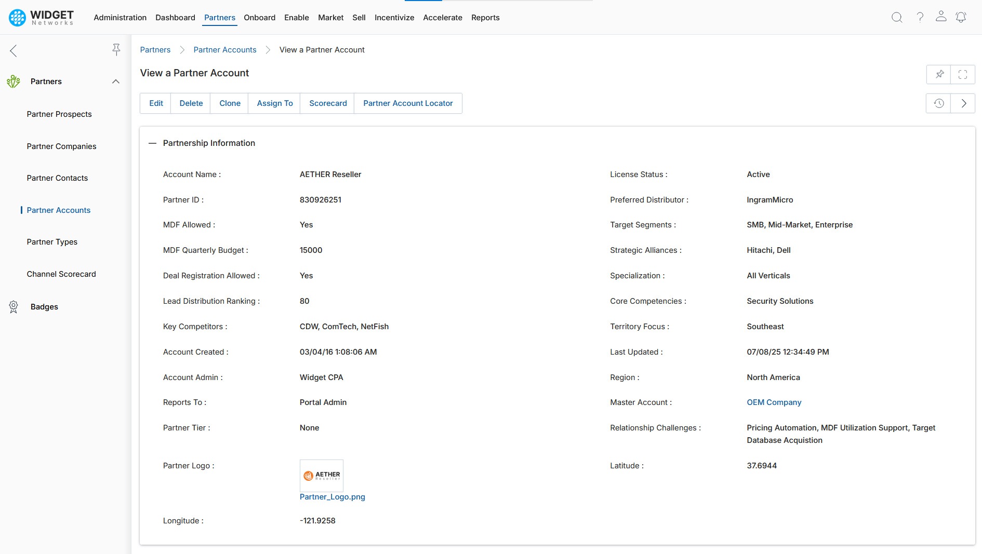Click the AETHER Reseller account name value
Image resolution: width=982 pixels, height=554 pixels.
(x=330, y=174)
